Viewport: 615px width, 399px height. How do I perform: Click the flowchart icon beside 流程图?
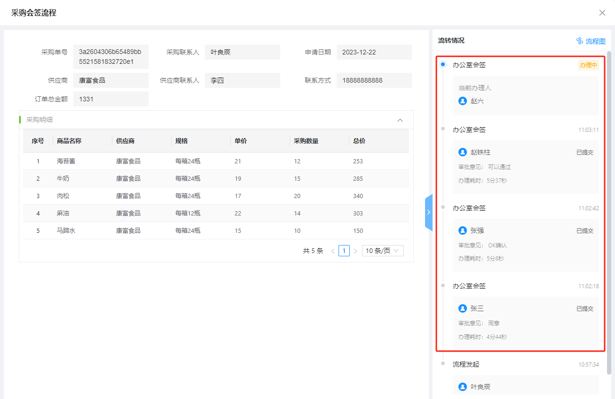click(x=580, y=41)
